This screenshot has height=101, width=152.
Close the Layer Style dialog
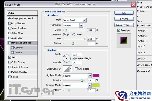(x=134, y=5)
